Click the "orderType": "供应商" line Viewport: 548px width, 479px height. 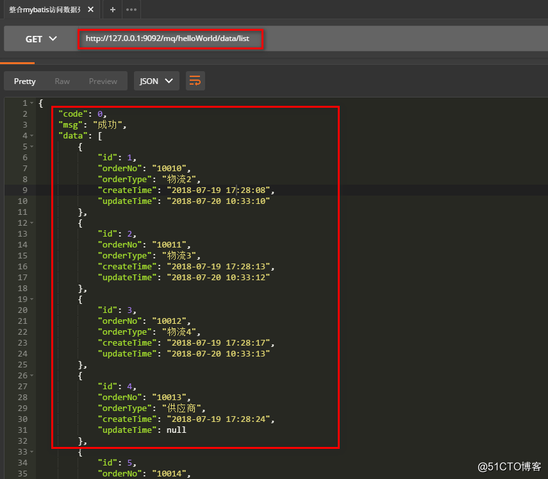click(x=152, y=408)
